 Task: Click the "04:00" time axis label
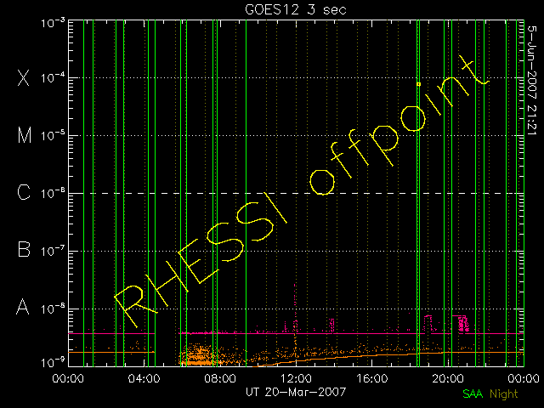point(144,378)
